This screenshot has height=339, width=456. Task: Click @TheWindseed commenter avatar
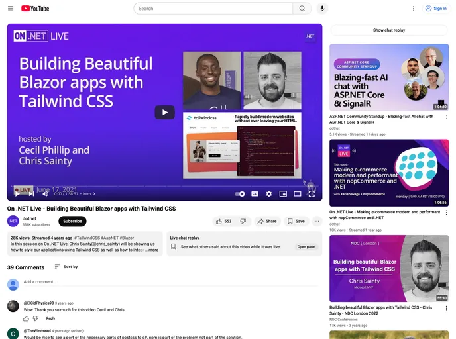[13, 334]
